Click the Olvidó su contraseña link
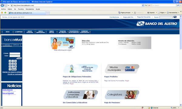The image size is (182, 109). [15, 74]
